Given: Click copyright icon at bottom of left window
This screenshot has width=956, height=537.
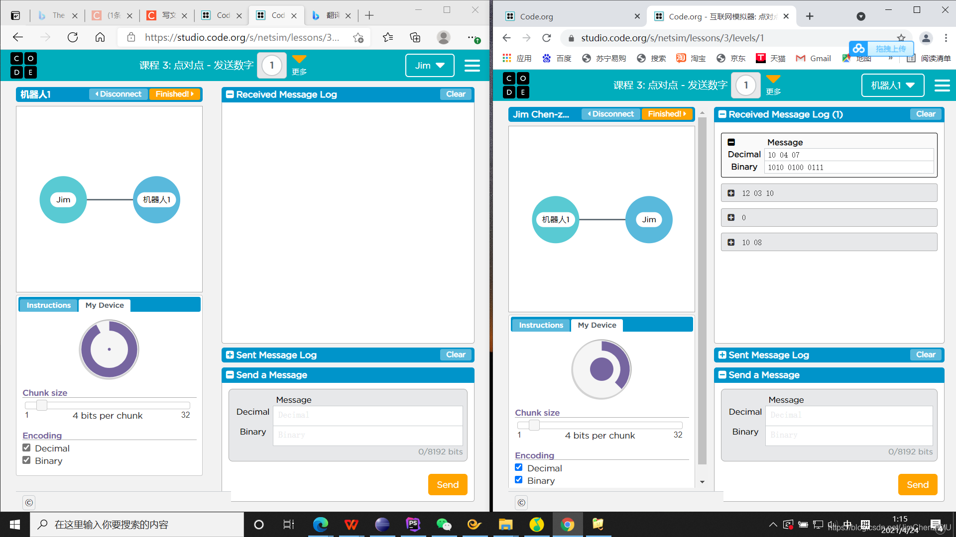Looking at the screenshot, I should 29,503.
